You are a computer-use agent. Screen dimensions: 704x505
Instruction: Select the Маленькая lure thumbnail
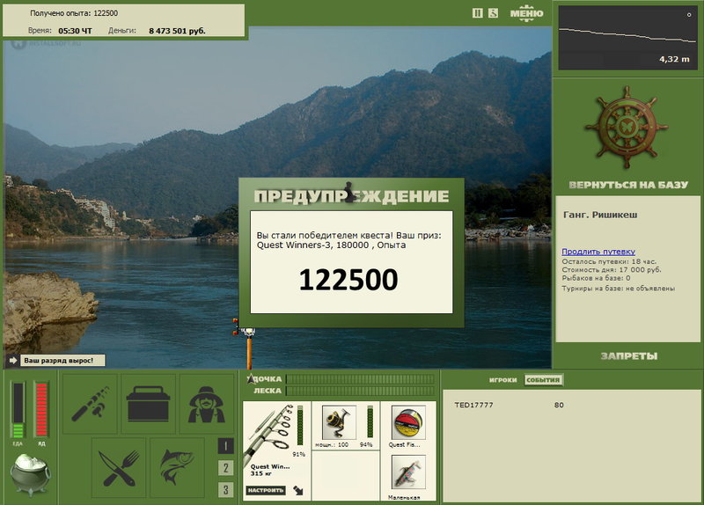[x=408, y=472]
